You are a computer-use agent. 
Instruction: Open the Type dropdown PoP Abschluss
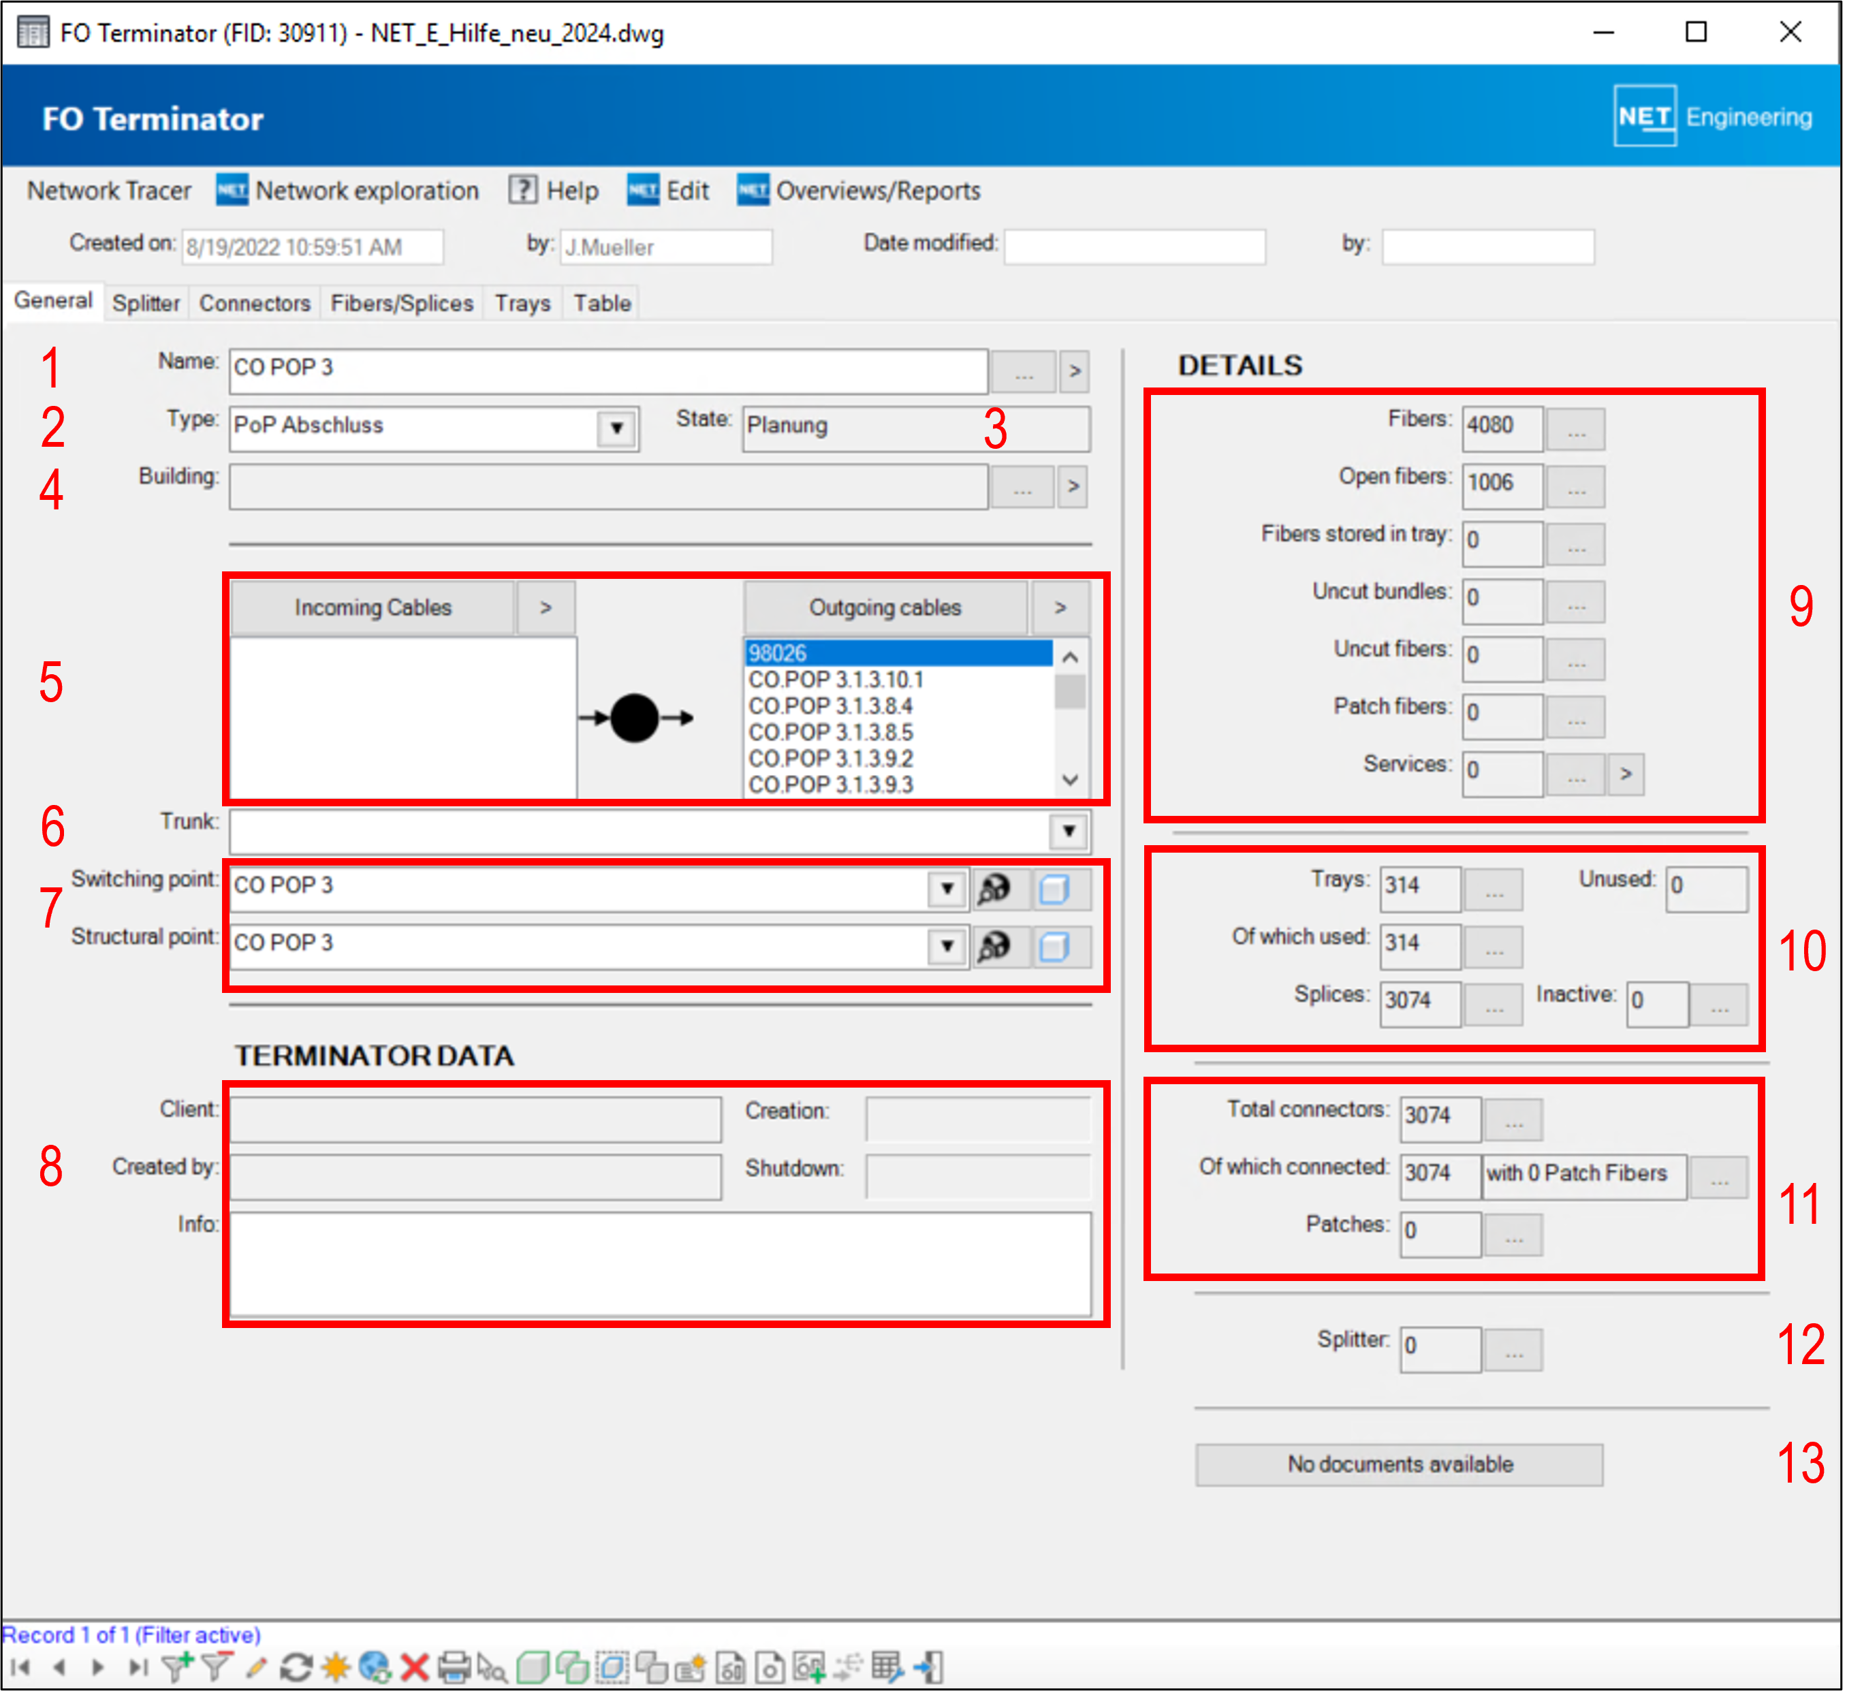point(616,428)
